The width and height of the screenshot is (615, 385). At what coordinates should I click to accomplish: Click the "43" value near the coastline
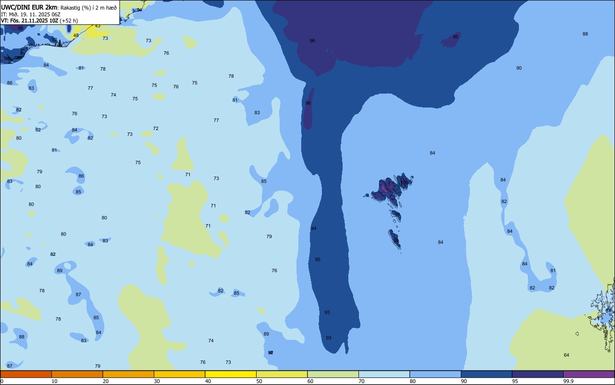pyautogui.click(x=98, y=26)
